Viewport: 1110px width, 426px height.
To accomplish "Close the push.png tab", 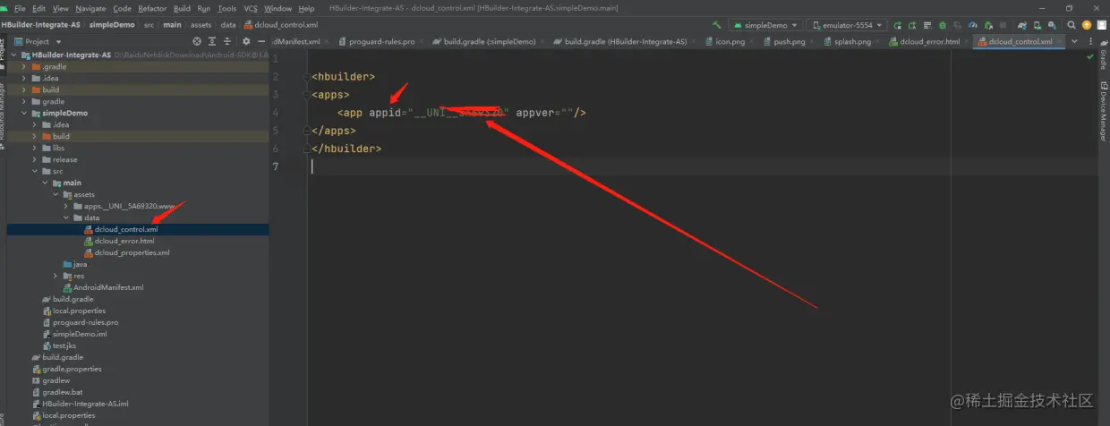I will tap(810, 41).
